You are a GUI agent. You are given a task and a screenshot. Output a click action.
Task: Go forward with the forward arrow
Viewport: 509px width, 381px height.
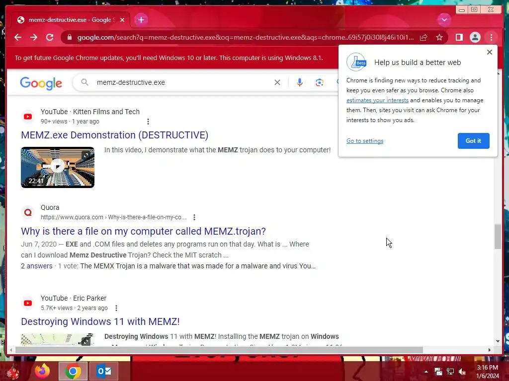(34, 37)
